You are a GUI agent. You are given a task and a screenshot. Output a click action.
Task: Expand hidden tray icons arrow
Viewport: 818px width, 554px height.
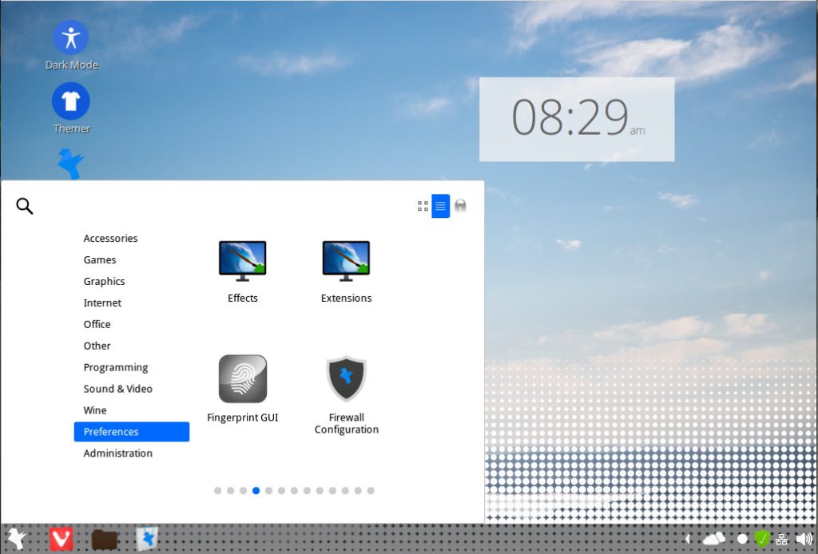point(688,539)
